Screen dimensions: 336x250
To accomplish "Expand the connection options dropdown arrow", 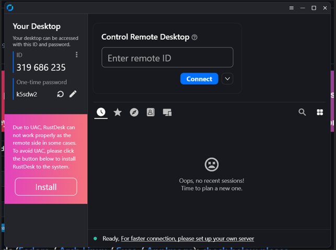I will [227, 79].
